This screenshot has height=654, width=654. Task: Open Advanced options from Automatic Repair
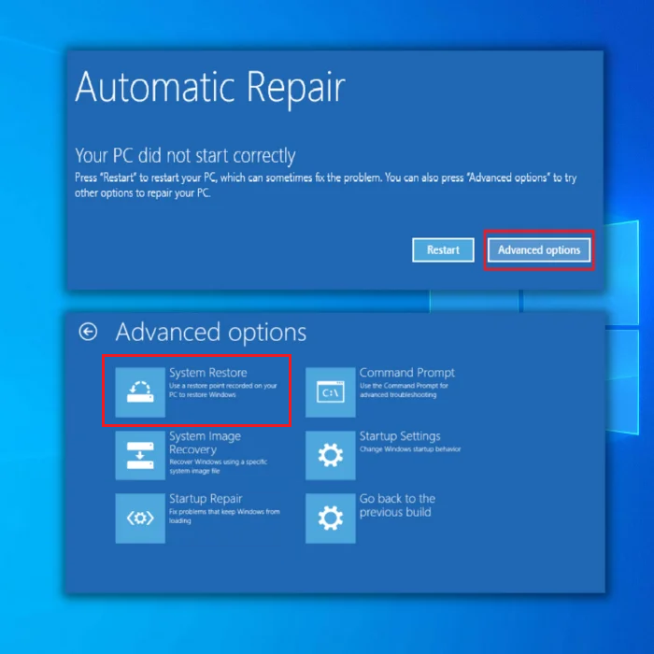[539, 250]
